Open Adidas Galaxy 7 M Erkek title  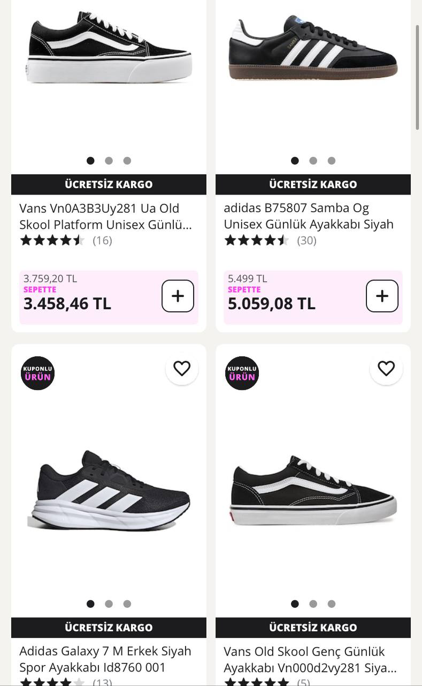(105, 659)
